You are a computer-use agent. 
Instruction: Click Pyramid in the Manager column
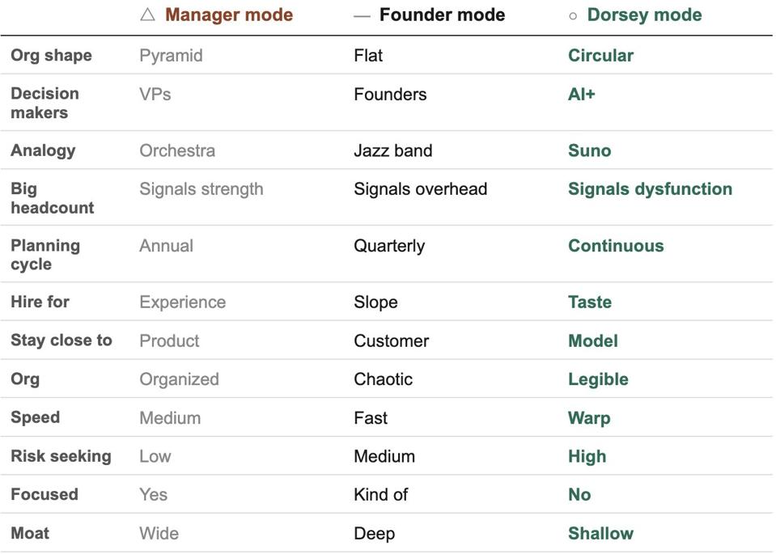pos(171,56)
